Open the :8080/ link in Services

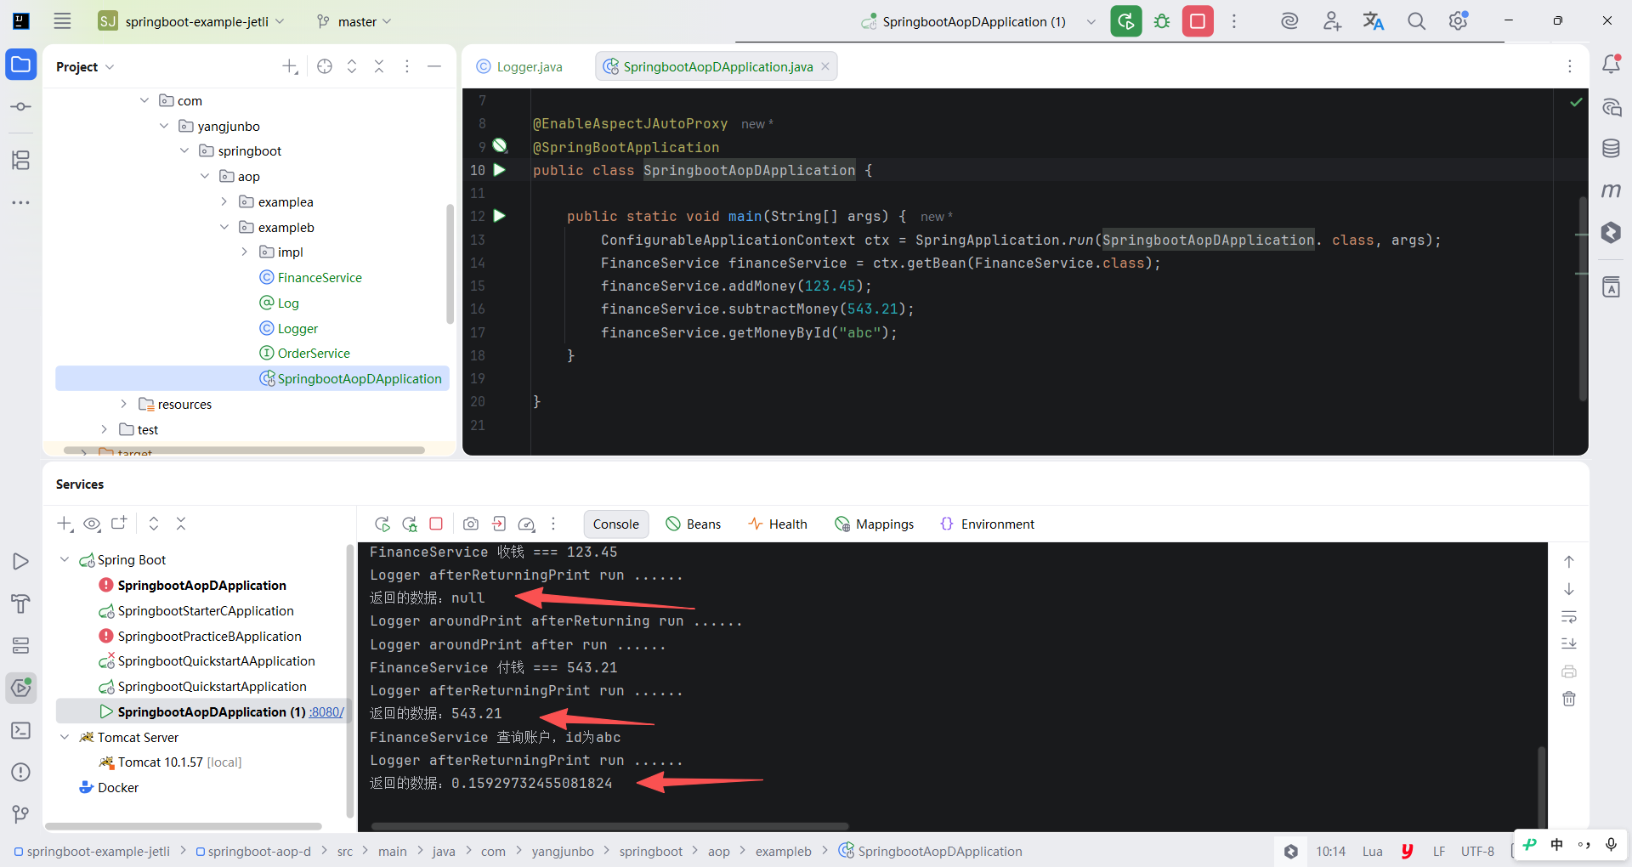tap(326, 711)
